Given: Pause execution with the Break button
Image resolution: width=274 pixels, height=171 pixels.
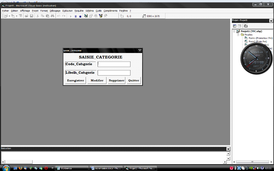Looking at the screenshot, I should pos(76,16).
